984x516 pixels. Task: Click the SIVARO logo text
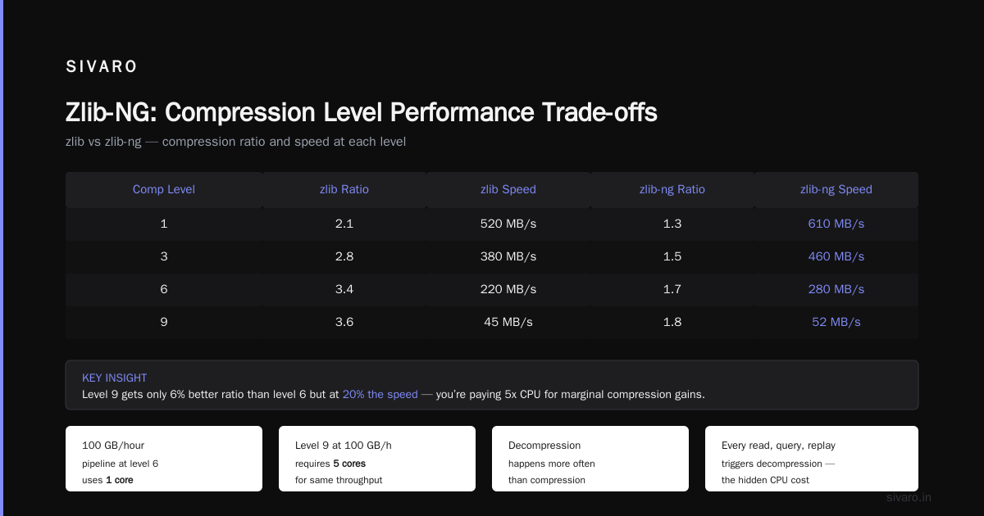coord(102,67)
